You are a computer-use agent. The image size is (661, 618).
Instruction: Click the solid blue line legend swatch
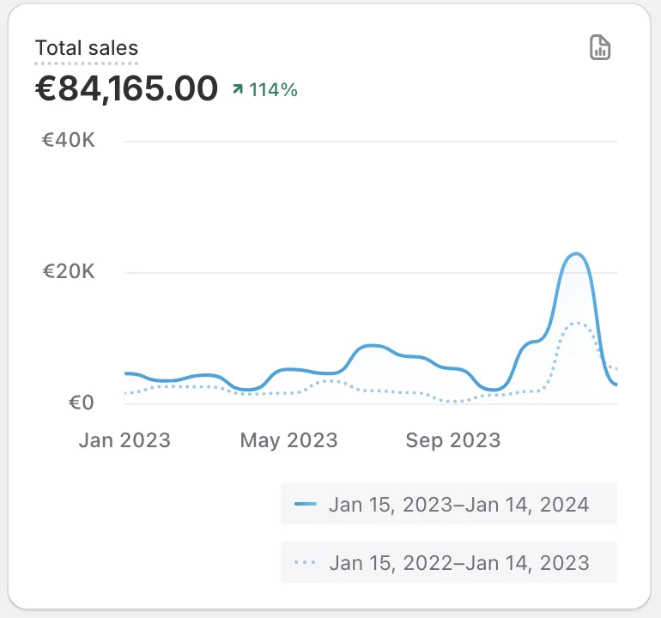pos(306,504)
